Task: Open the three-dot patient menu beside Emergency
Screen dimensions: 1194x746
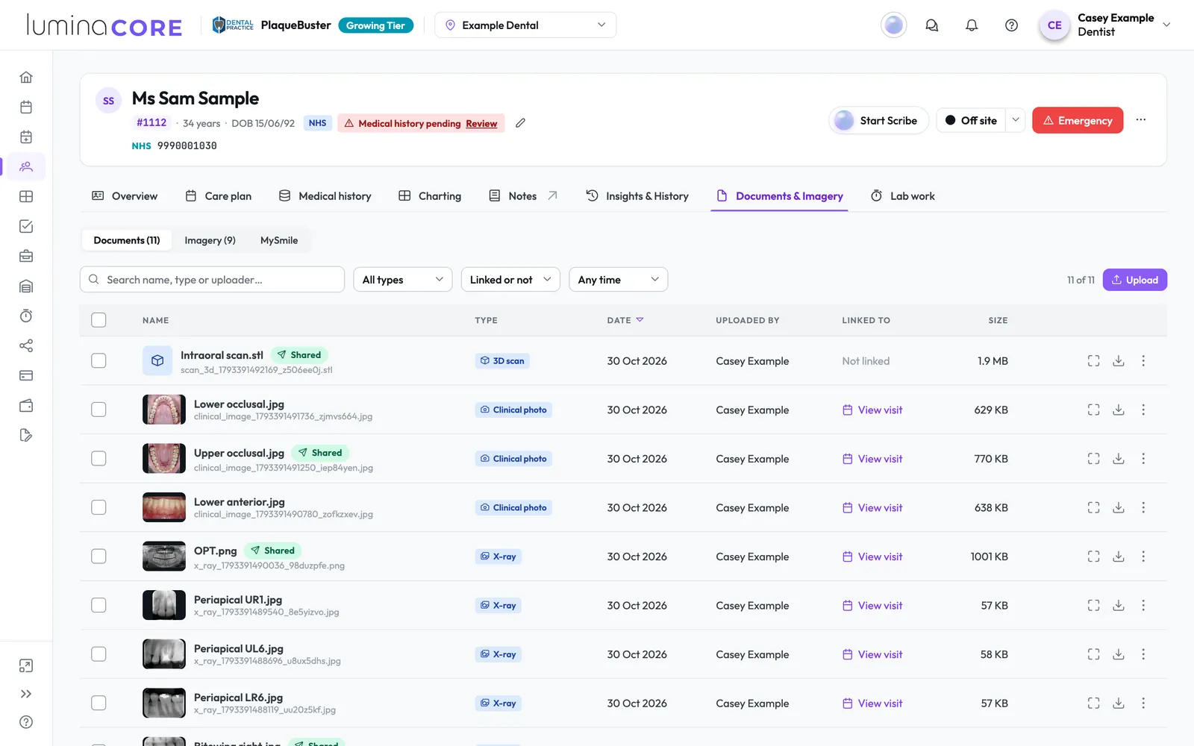Action: 1141,120
